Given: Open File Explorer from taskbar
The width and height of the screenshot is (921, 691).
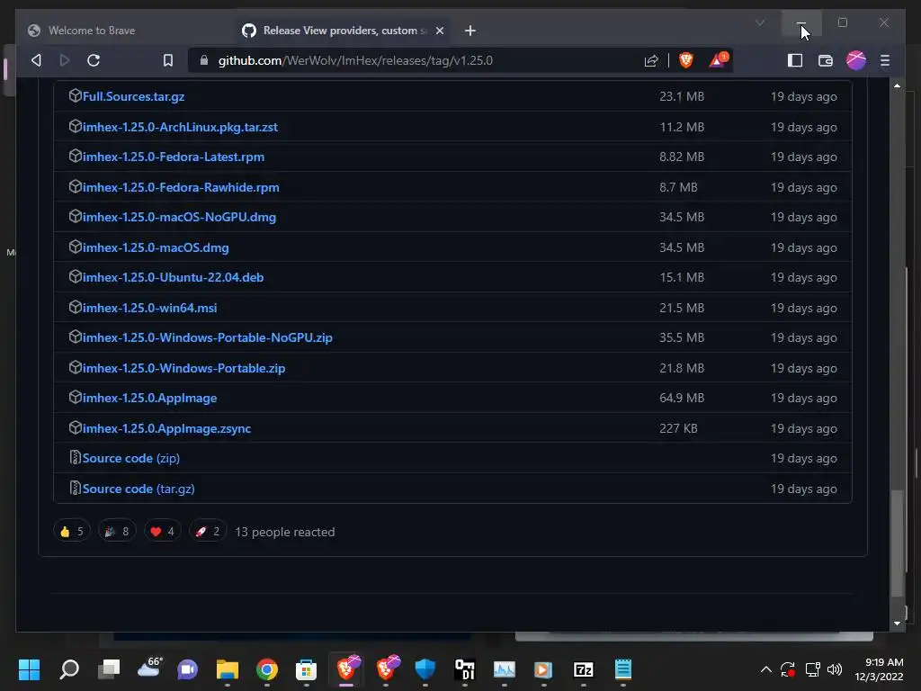Looking at the screenshot, I should pos(228,669).
